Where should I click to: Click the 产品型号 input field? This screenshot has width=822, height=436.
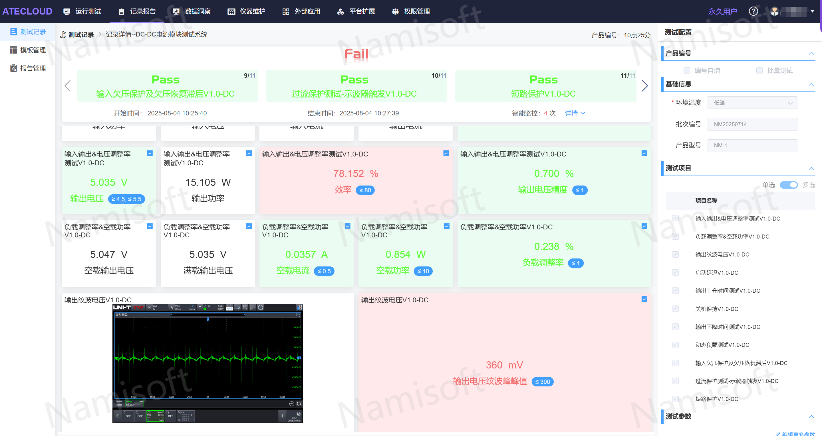pos(752,145)
